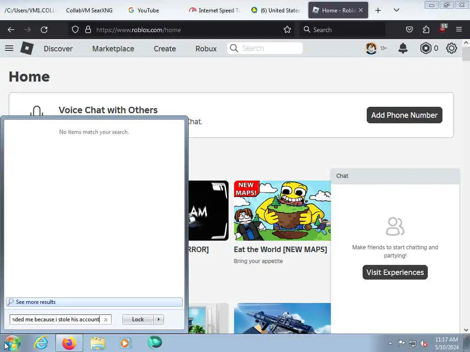
Task: Open the Roblox hamburger navigation menu
Action: (x=9, y=48)
